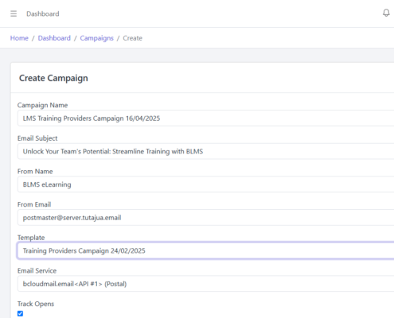This screenshot has height=318, width=394.
Task: Open the Template dropdown
Action: [x=206, y=250]
